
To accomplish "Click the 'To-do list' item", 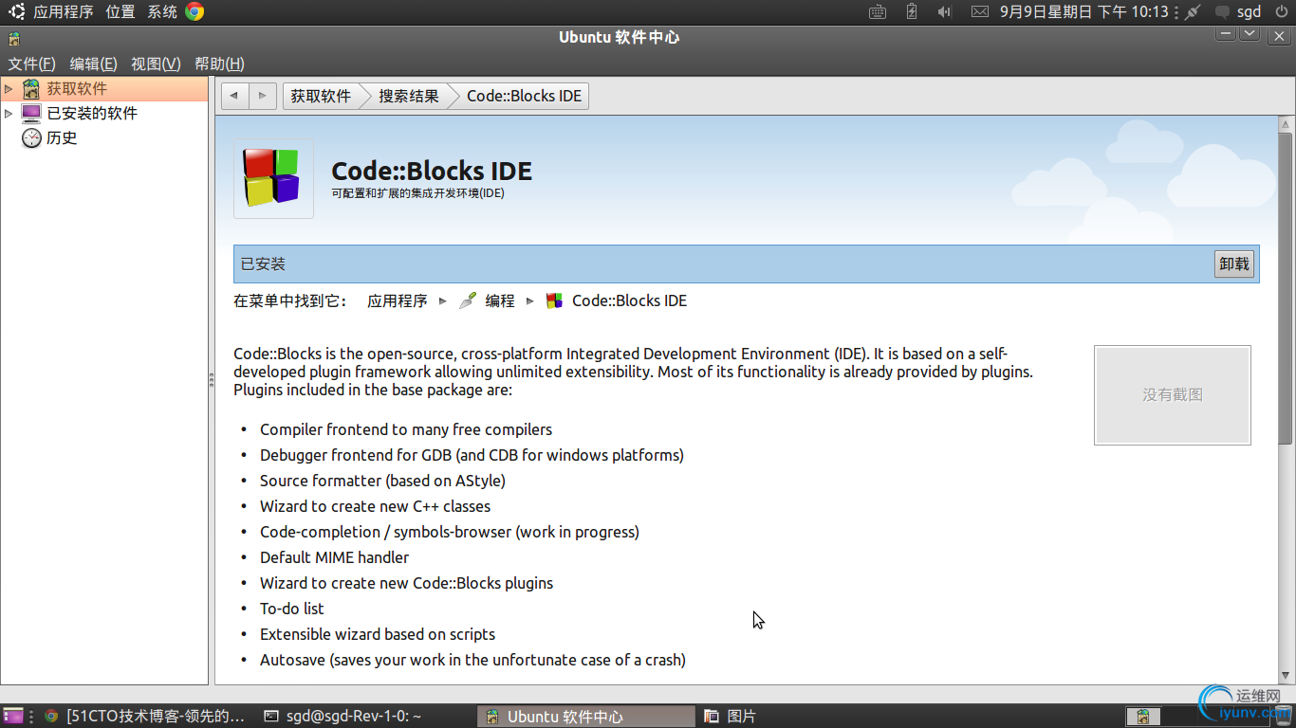I will click(x=292, y=609).
